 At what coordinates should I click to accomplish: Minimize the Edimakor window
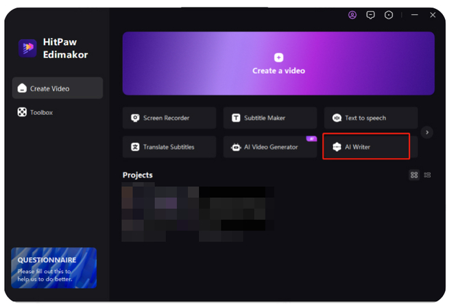pos(414,15)
